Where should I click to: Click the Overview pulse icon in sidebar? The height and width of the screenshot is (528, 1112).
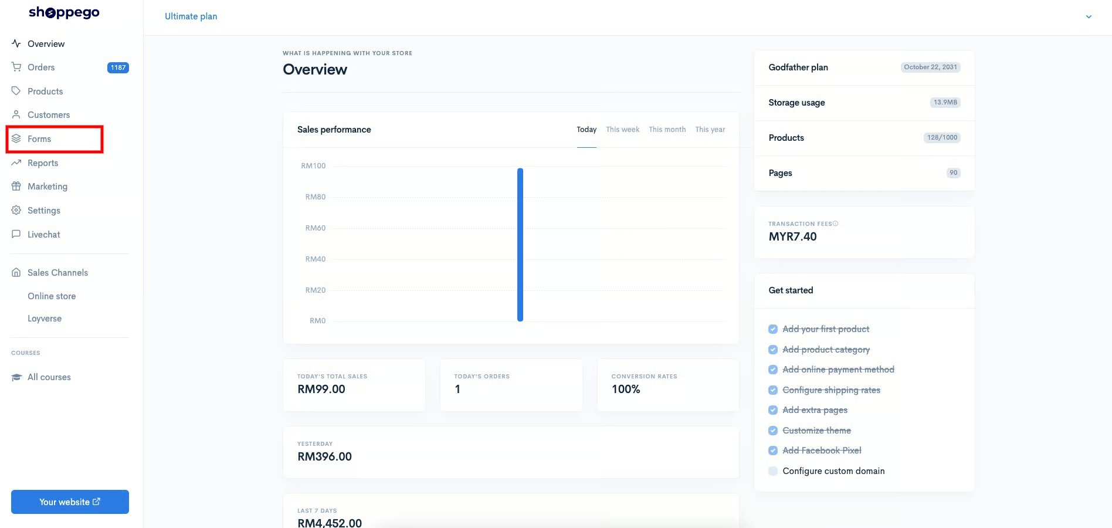tap(16, 43)
